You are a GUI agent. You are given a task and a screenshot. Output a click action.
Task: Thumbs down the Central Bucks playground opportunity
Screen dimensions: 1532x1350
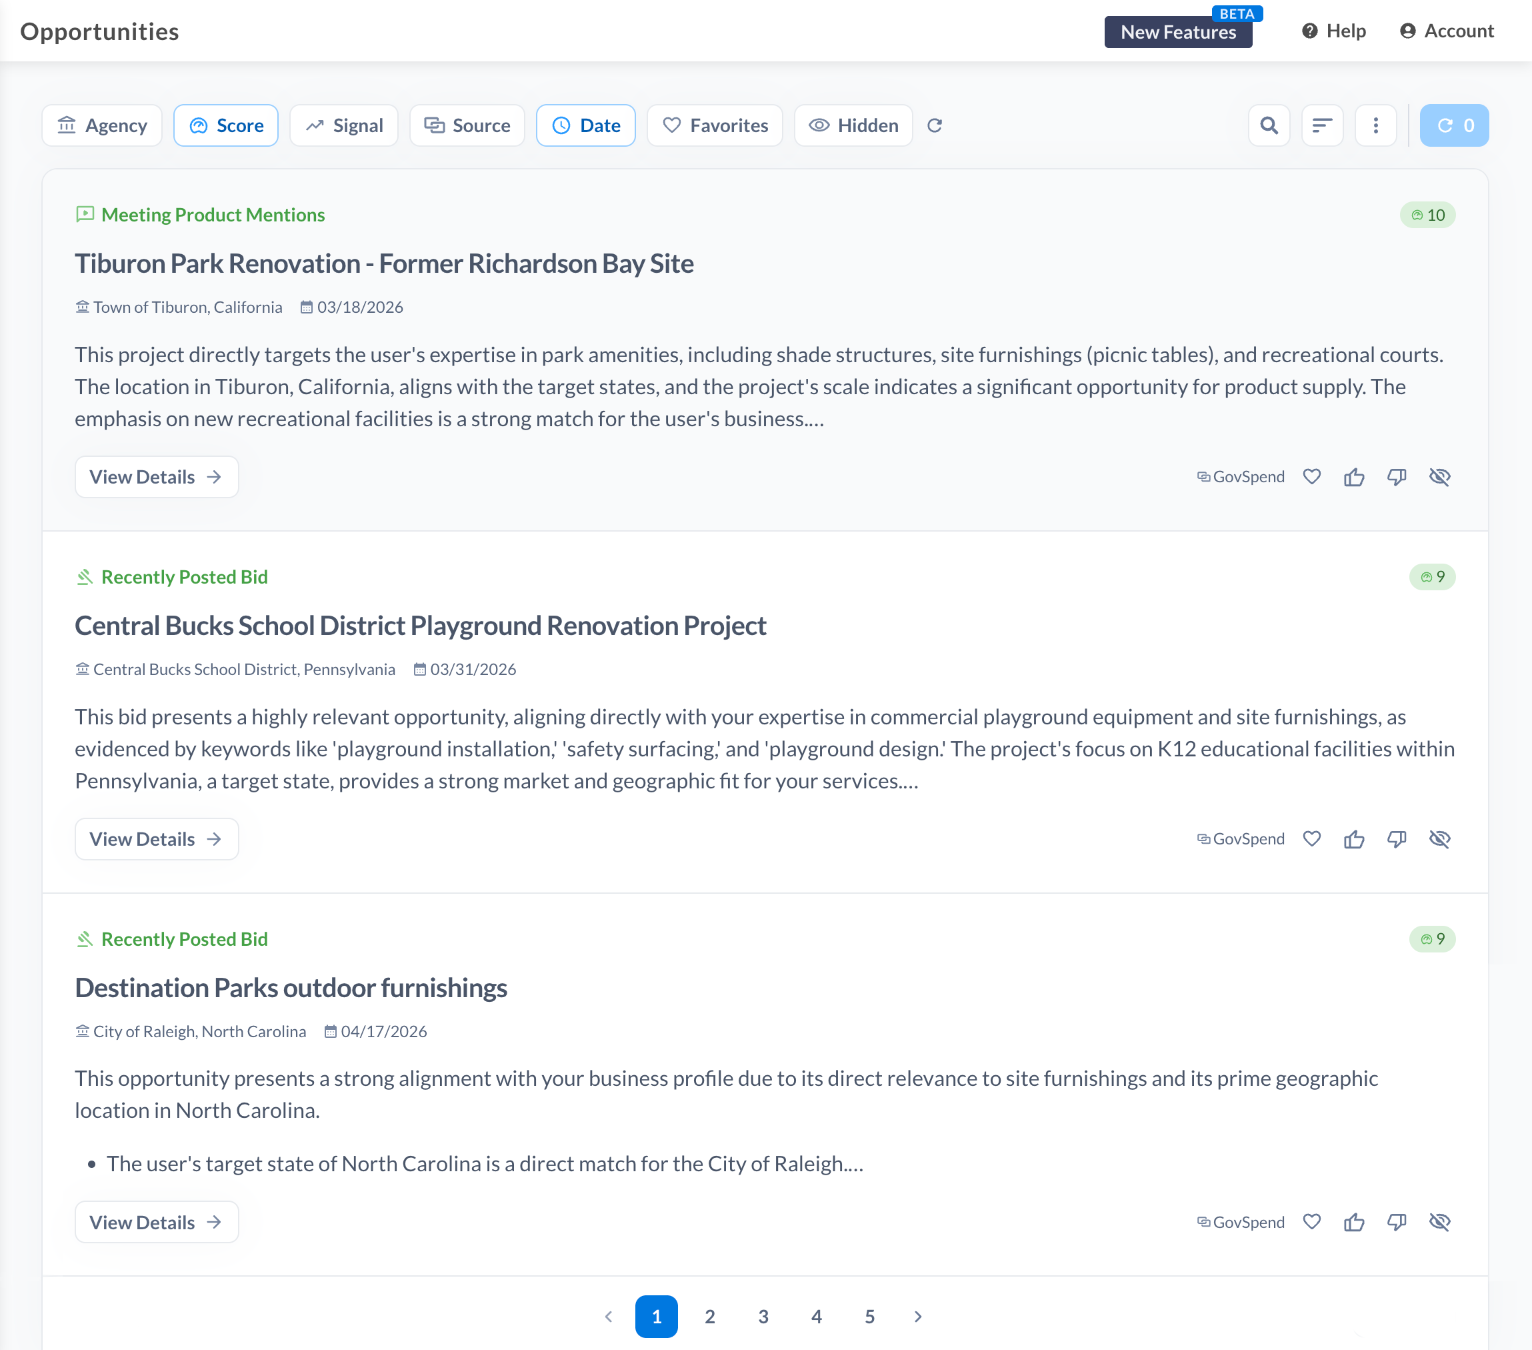[x=1397, y=838]
